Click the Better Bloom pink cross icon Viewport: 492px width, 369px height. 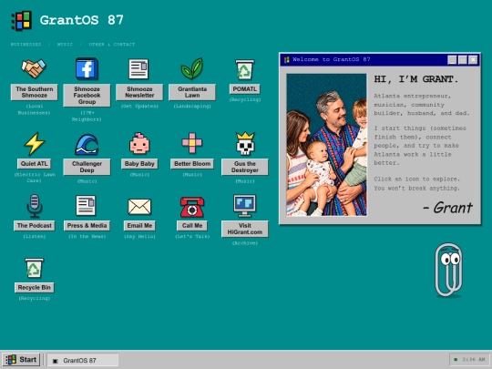tap(192, 143)
